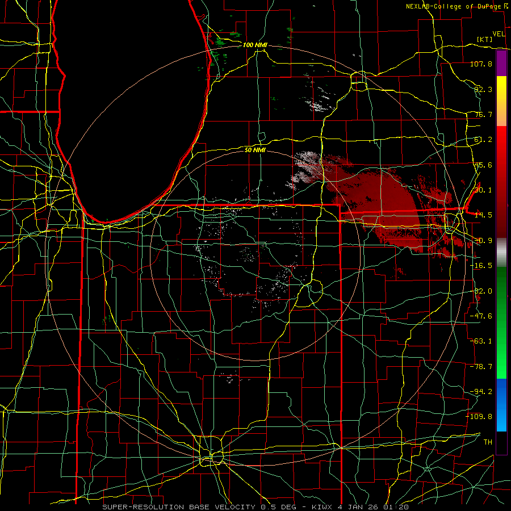The width and height of the screenshot is (511, 511).
Task: Select the -109.8 velocity scale label
Action: (x=479, y=417)
